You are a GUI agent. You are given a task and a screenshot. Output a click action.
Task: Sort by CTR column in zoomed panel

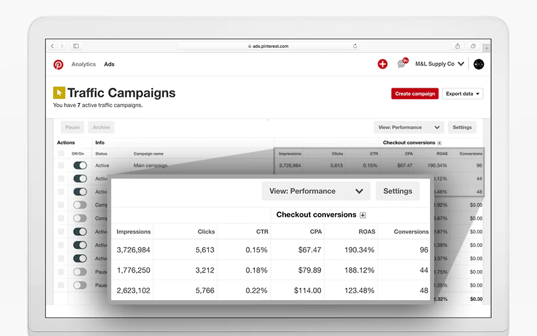pyautogui.click(x=262, y=232)
